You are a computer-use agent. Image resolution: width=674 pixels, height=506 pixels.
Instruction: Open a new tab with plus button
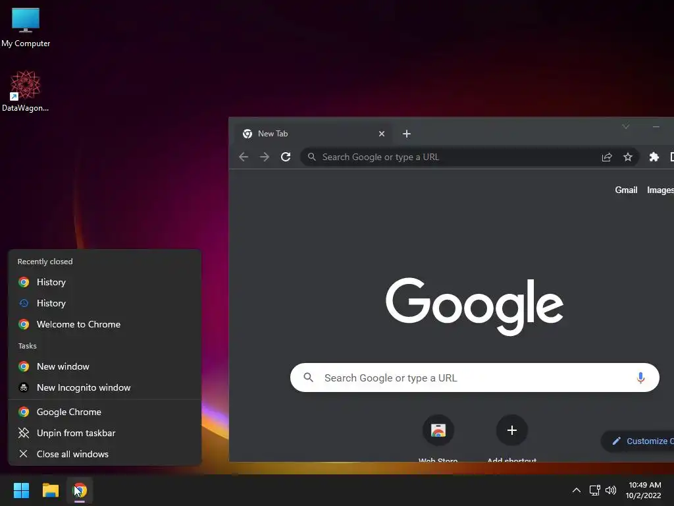(x=406, y=134)
